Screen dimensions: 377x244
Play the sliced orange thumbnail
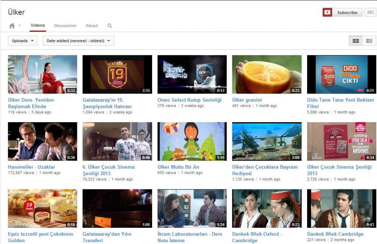267,74
